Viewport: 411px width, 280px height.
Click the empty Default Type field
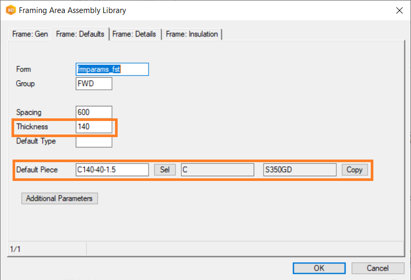pyautogui.click(x=94, y=141)
